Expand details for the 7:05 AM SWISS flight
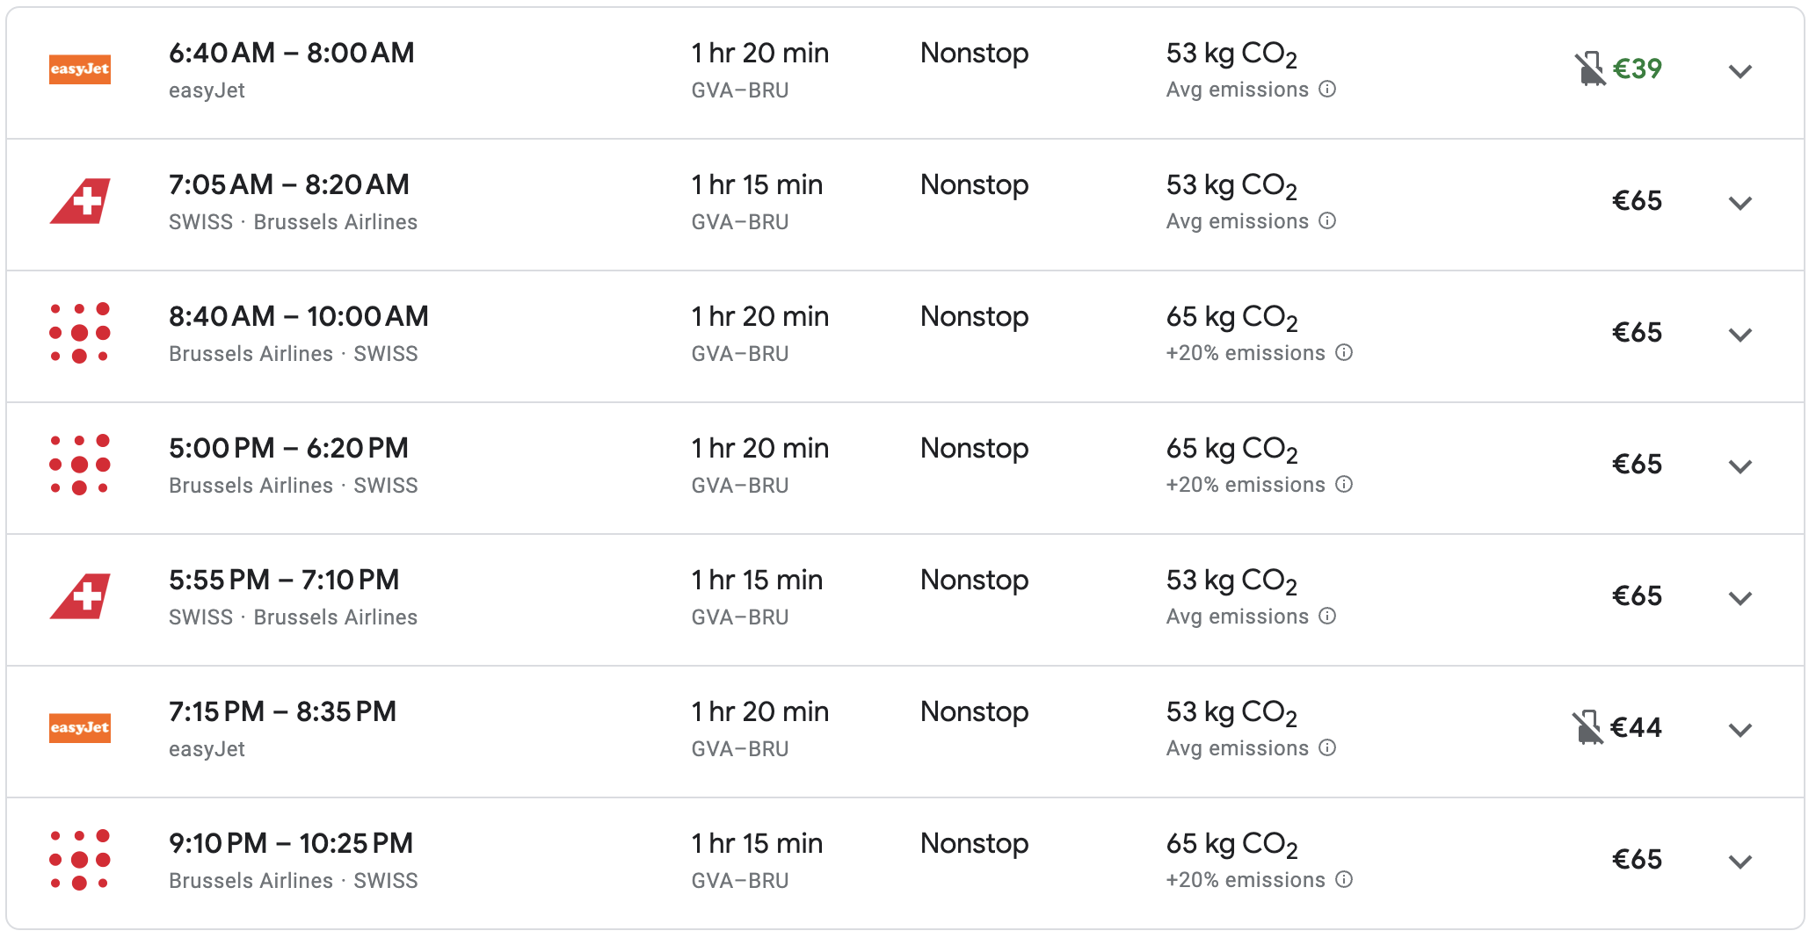Image resolution: width=1816 pixels, height=938 pixels. [1740, 203]
